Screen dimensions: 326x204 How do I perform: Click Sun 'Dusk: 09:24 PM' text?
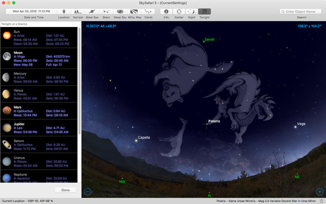point(57,44)
